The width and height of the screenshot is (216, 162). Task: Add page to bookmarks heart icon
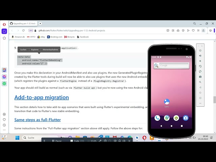tap(193, 30)
